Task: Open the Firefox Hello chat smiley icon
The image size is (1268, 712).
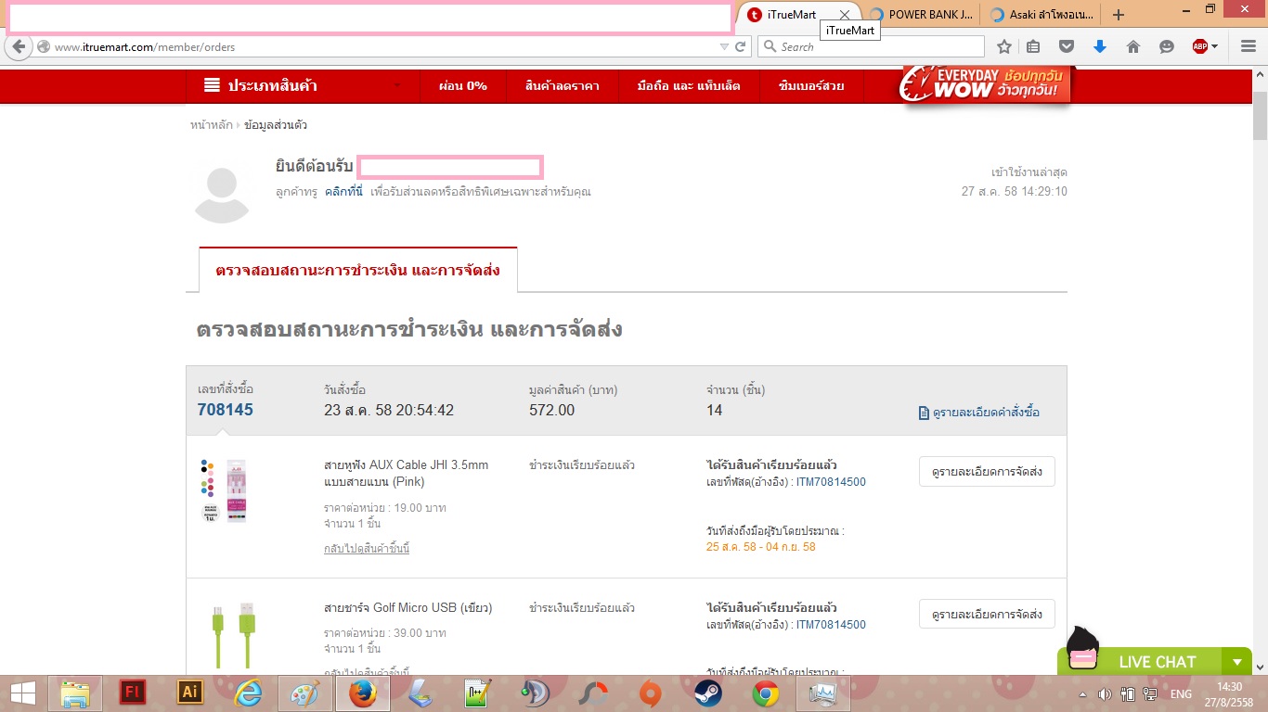Action: (x=1167, y=46)
